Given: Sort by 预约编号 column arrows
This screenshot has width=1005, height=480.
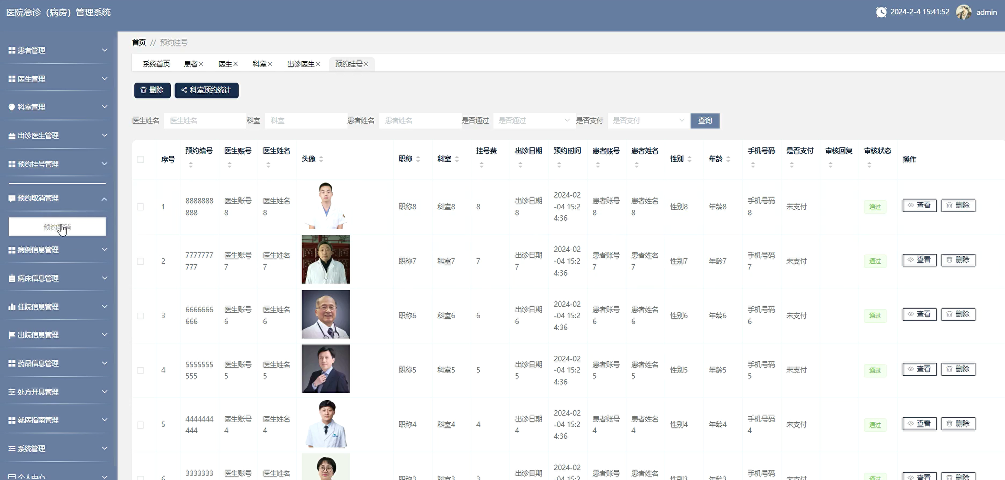Looking at the screenshot, I should 191,165.
